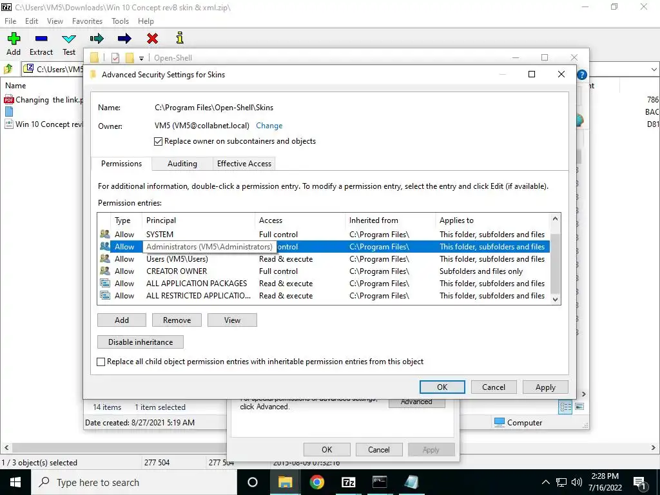
Task: Open 7-Zip from the taskbar
Action: (x=348, y=482)
